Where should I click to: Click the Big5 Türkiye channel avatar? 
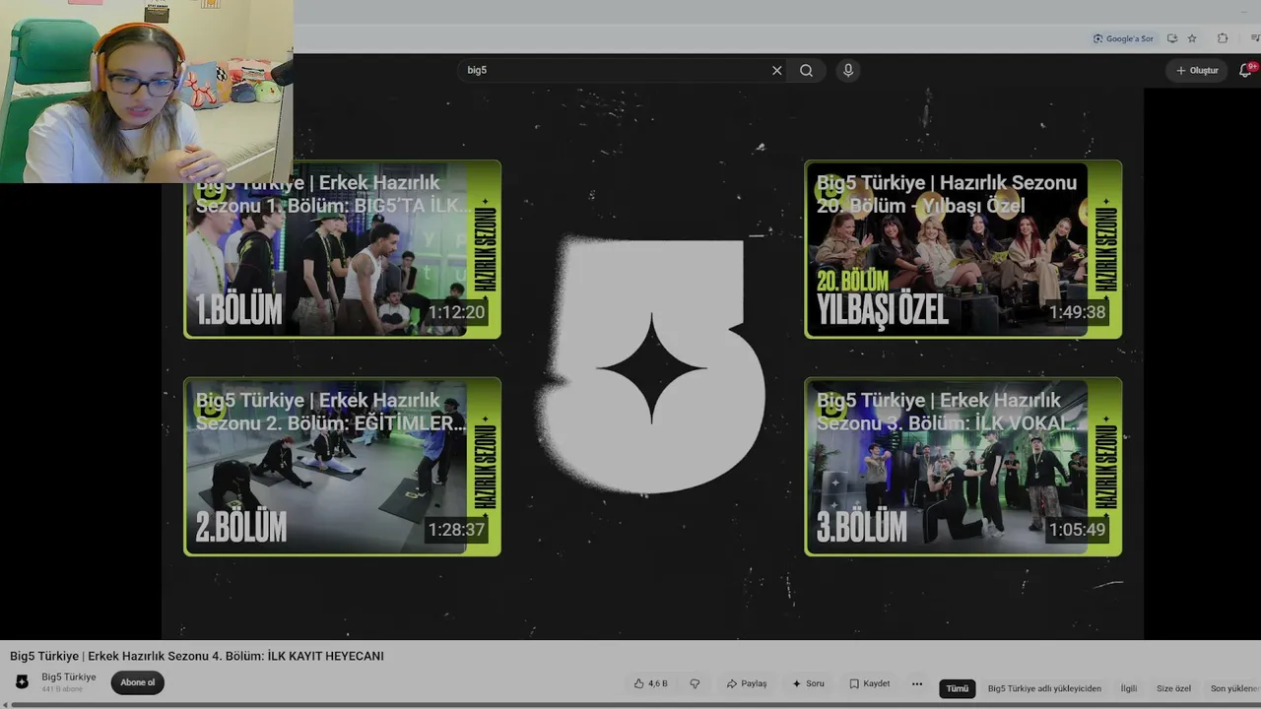[22, 681]
